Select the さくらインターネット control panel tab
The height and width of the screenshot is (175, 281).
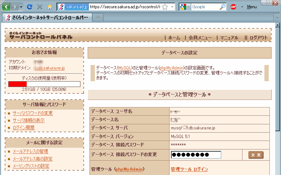pyautogui.click(x=47, y=18)
